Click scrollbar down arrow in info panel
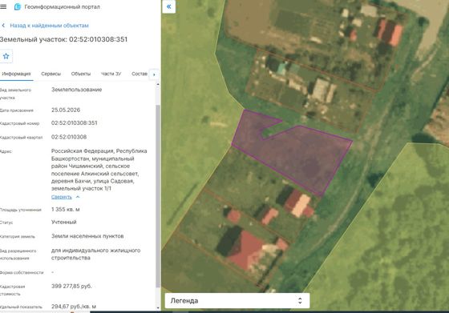449x313 pixels. (x=158, y=308)
